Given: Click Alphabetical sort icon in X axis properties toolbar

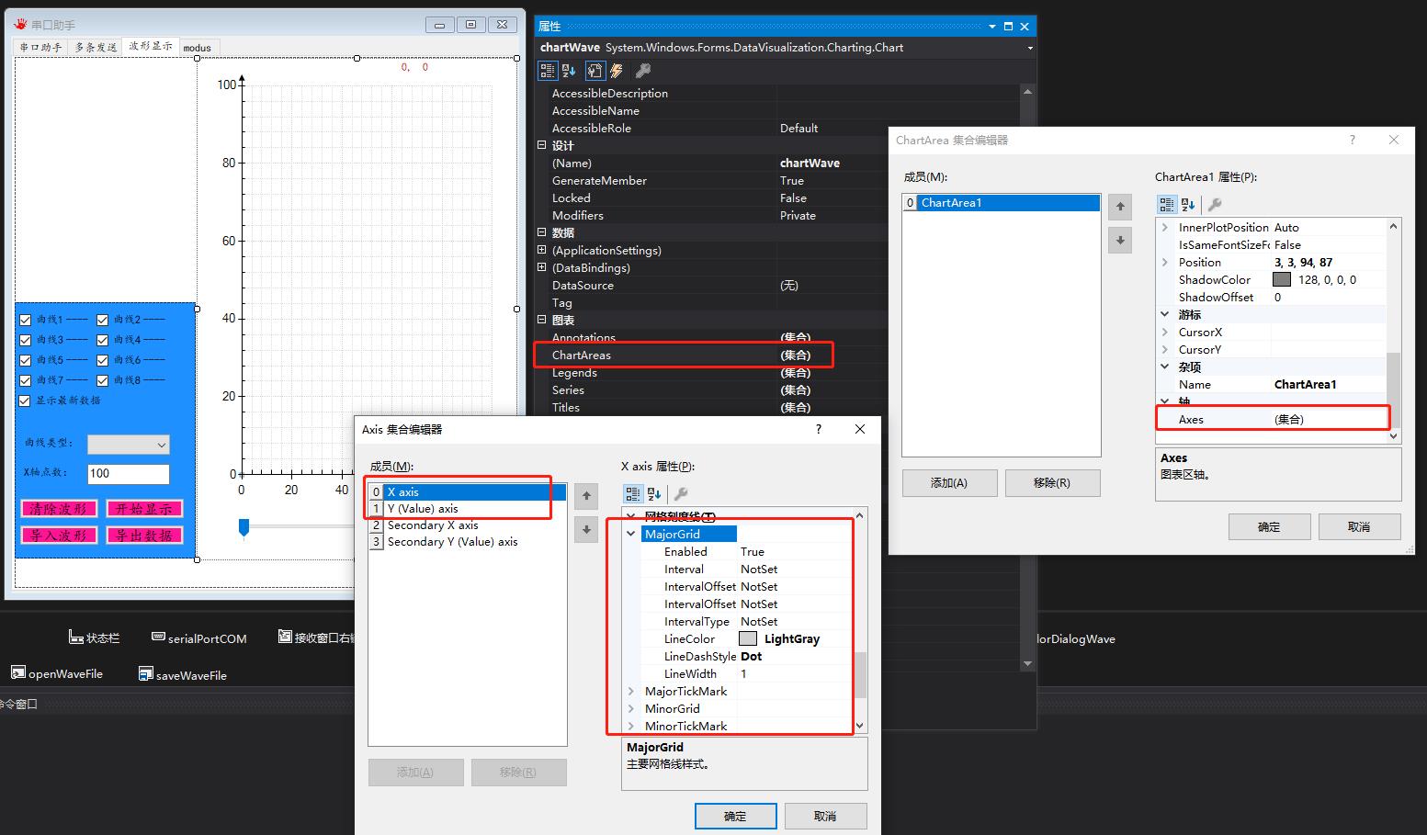Looking at the screenshot, I should (654, 494).
